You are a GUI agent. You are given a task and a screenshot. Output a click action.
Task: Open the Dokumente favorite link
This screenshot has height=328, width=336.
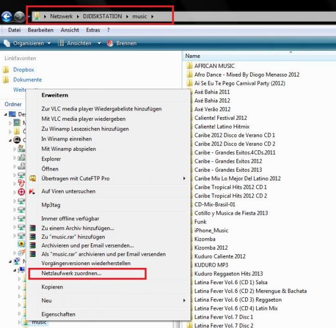pyautogui.click(x=27, y=80)
